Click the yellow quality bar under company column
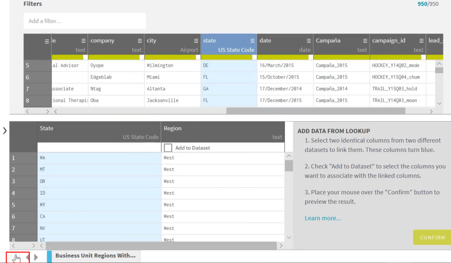This screenshot has height=263, width=451. [114, 57]
